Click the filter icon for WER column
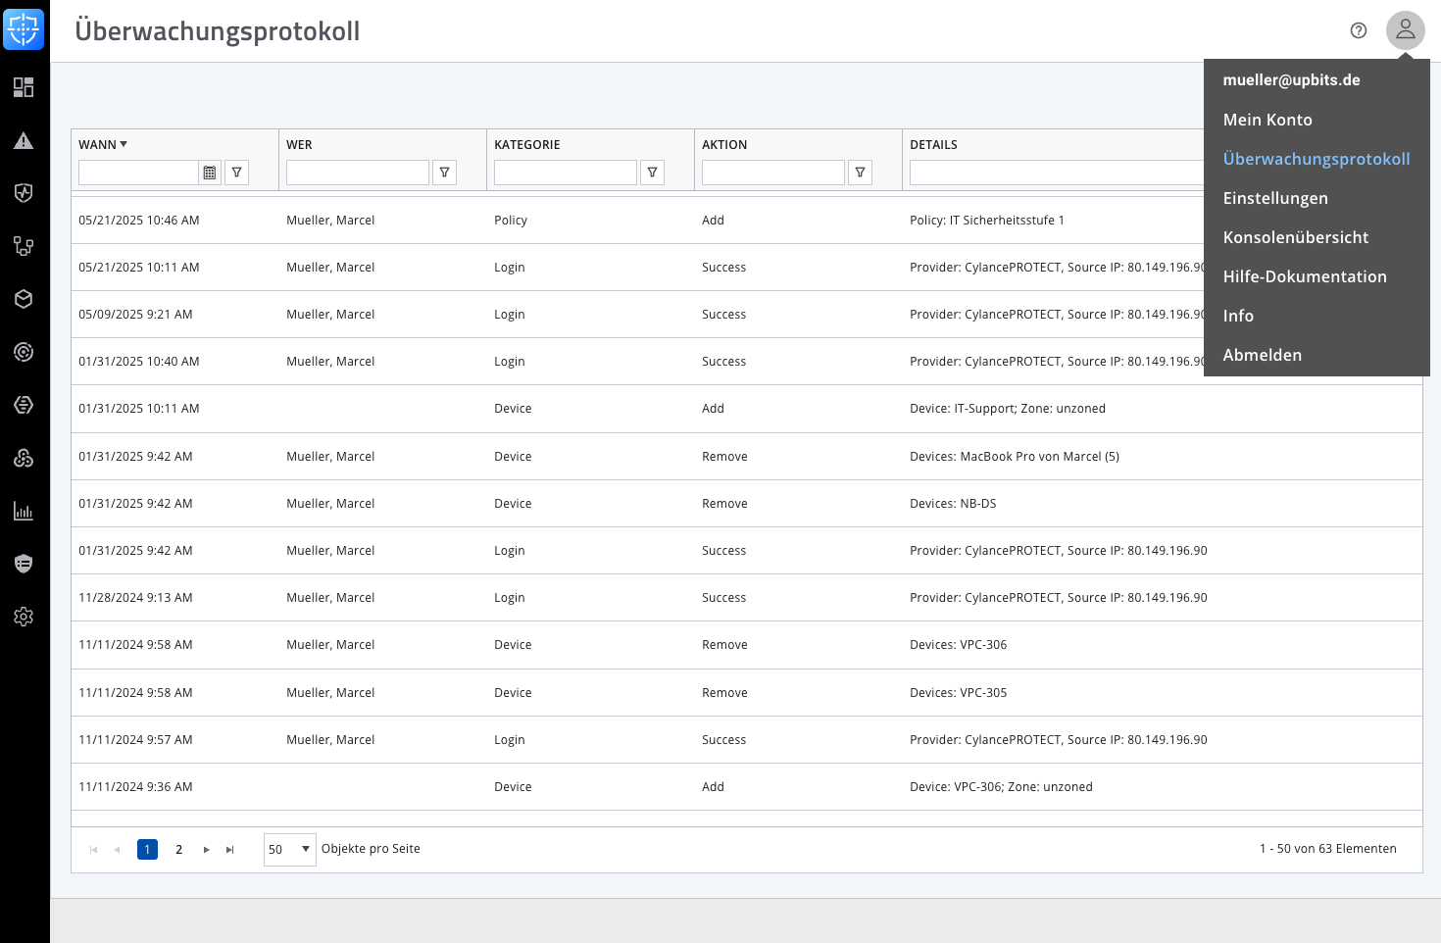 click(445, 173)
